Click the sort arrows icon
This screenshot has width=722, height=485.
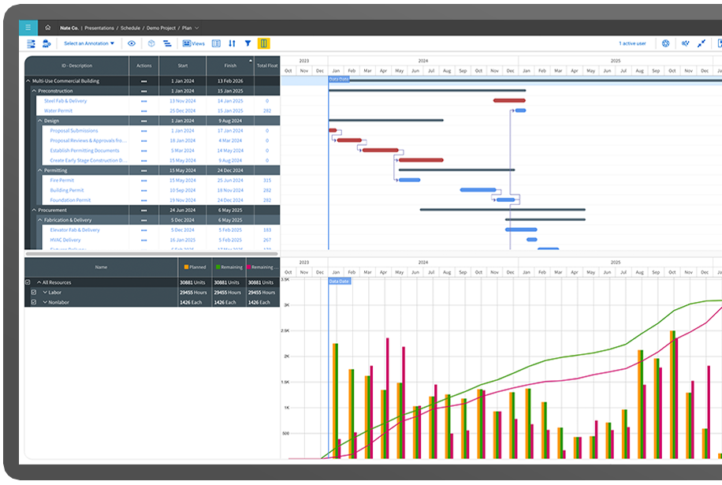(x=232, y=43)
